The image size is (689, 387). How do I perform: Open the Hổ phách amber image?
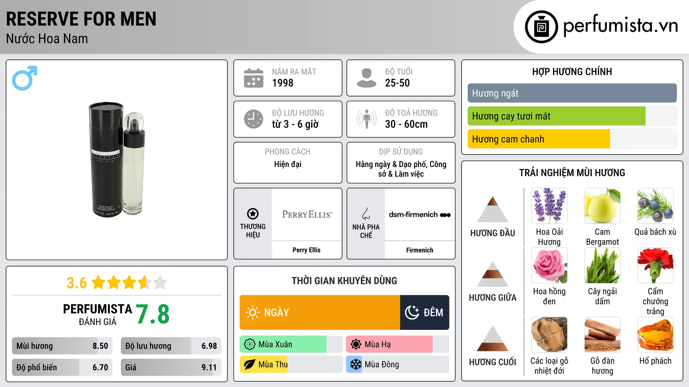tap(655, 335)
